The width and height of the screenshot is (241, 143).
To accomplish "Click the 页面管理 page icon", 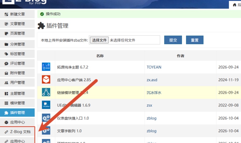I will coord(6,34).
